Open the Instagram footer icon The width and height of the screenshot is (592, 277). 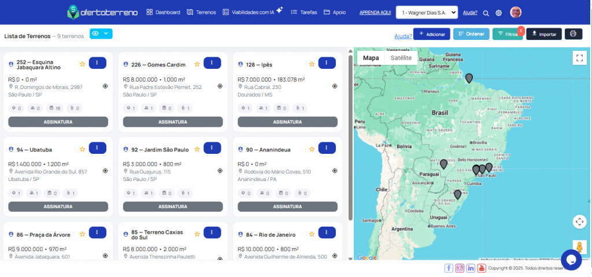pos(460,268)
